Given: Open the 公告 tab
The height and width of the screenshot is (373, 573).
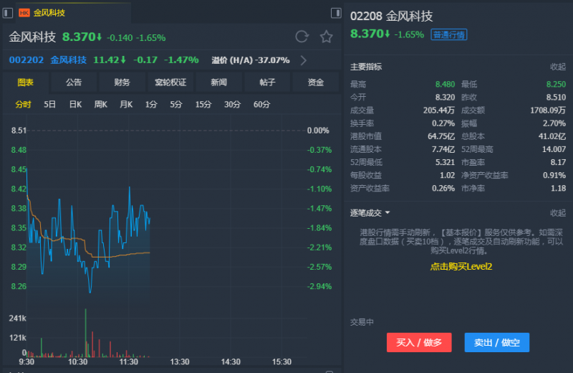Looking at the screenshot, I should click(74, 82).
